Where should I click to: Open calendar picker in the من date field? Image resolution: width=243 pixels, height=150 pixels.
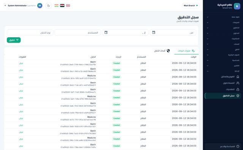(x=153, y=33)
